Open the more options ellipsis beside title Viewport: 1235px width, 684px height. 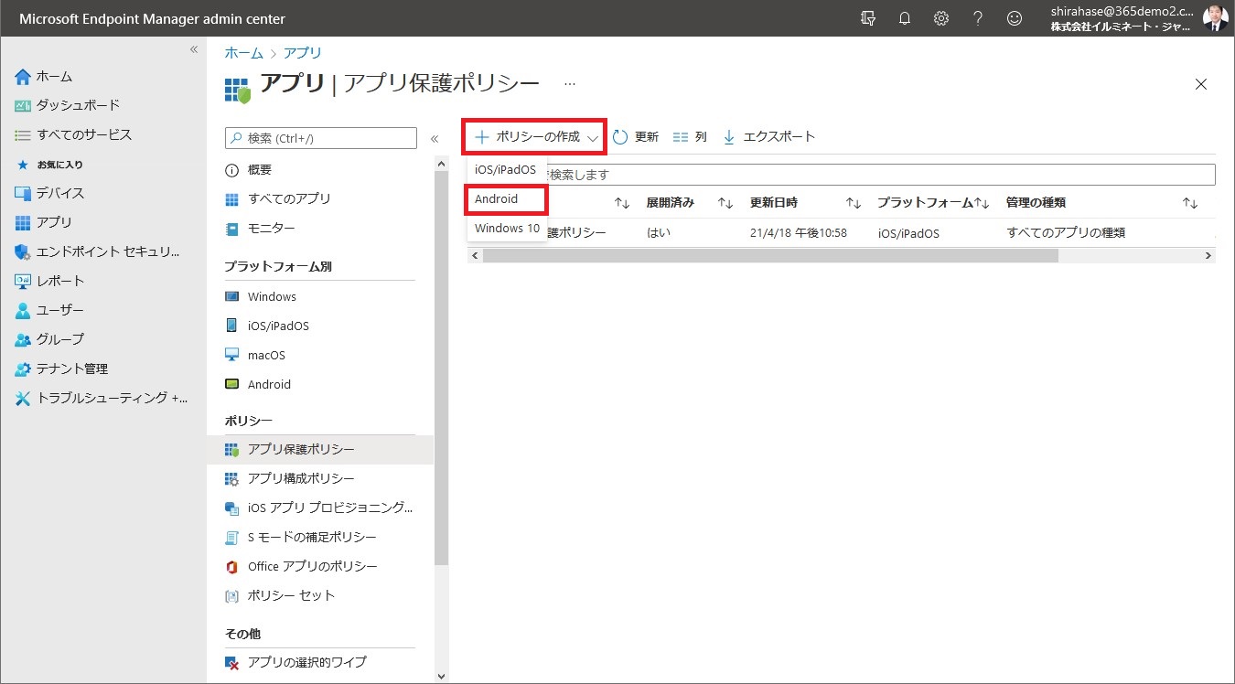(x=570, y=84)
